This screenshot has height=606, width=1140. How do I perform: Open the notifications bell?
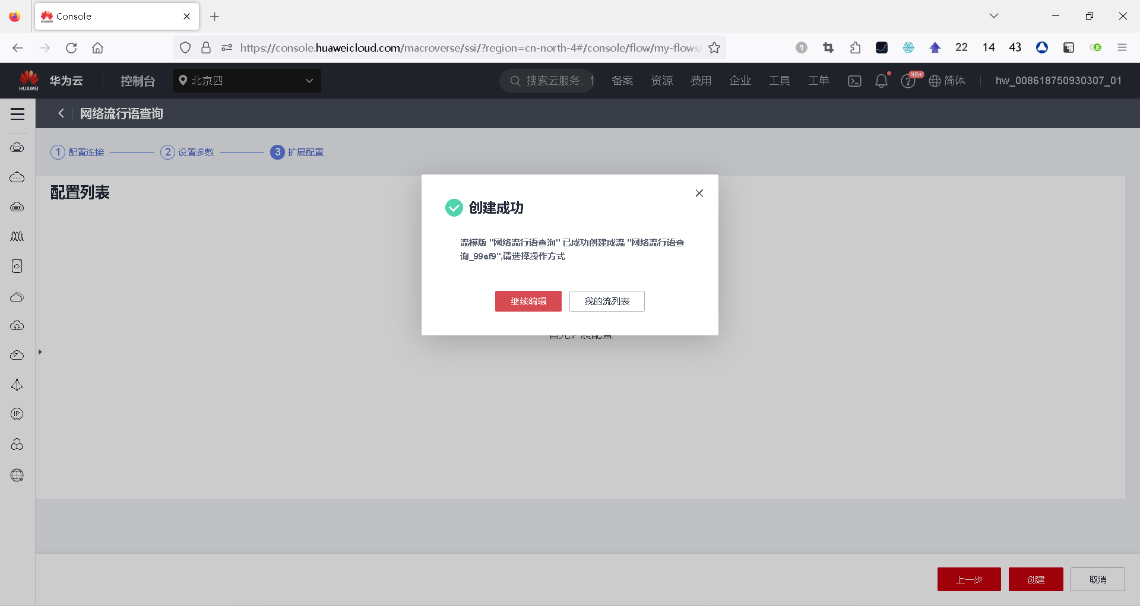click(881, 81)
